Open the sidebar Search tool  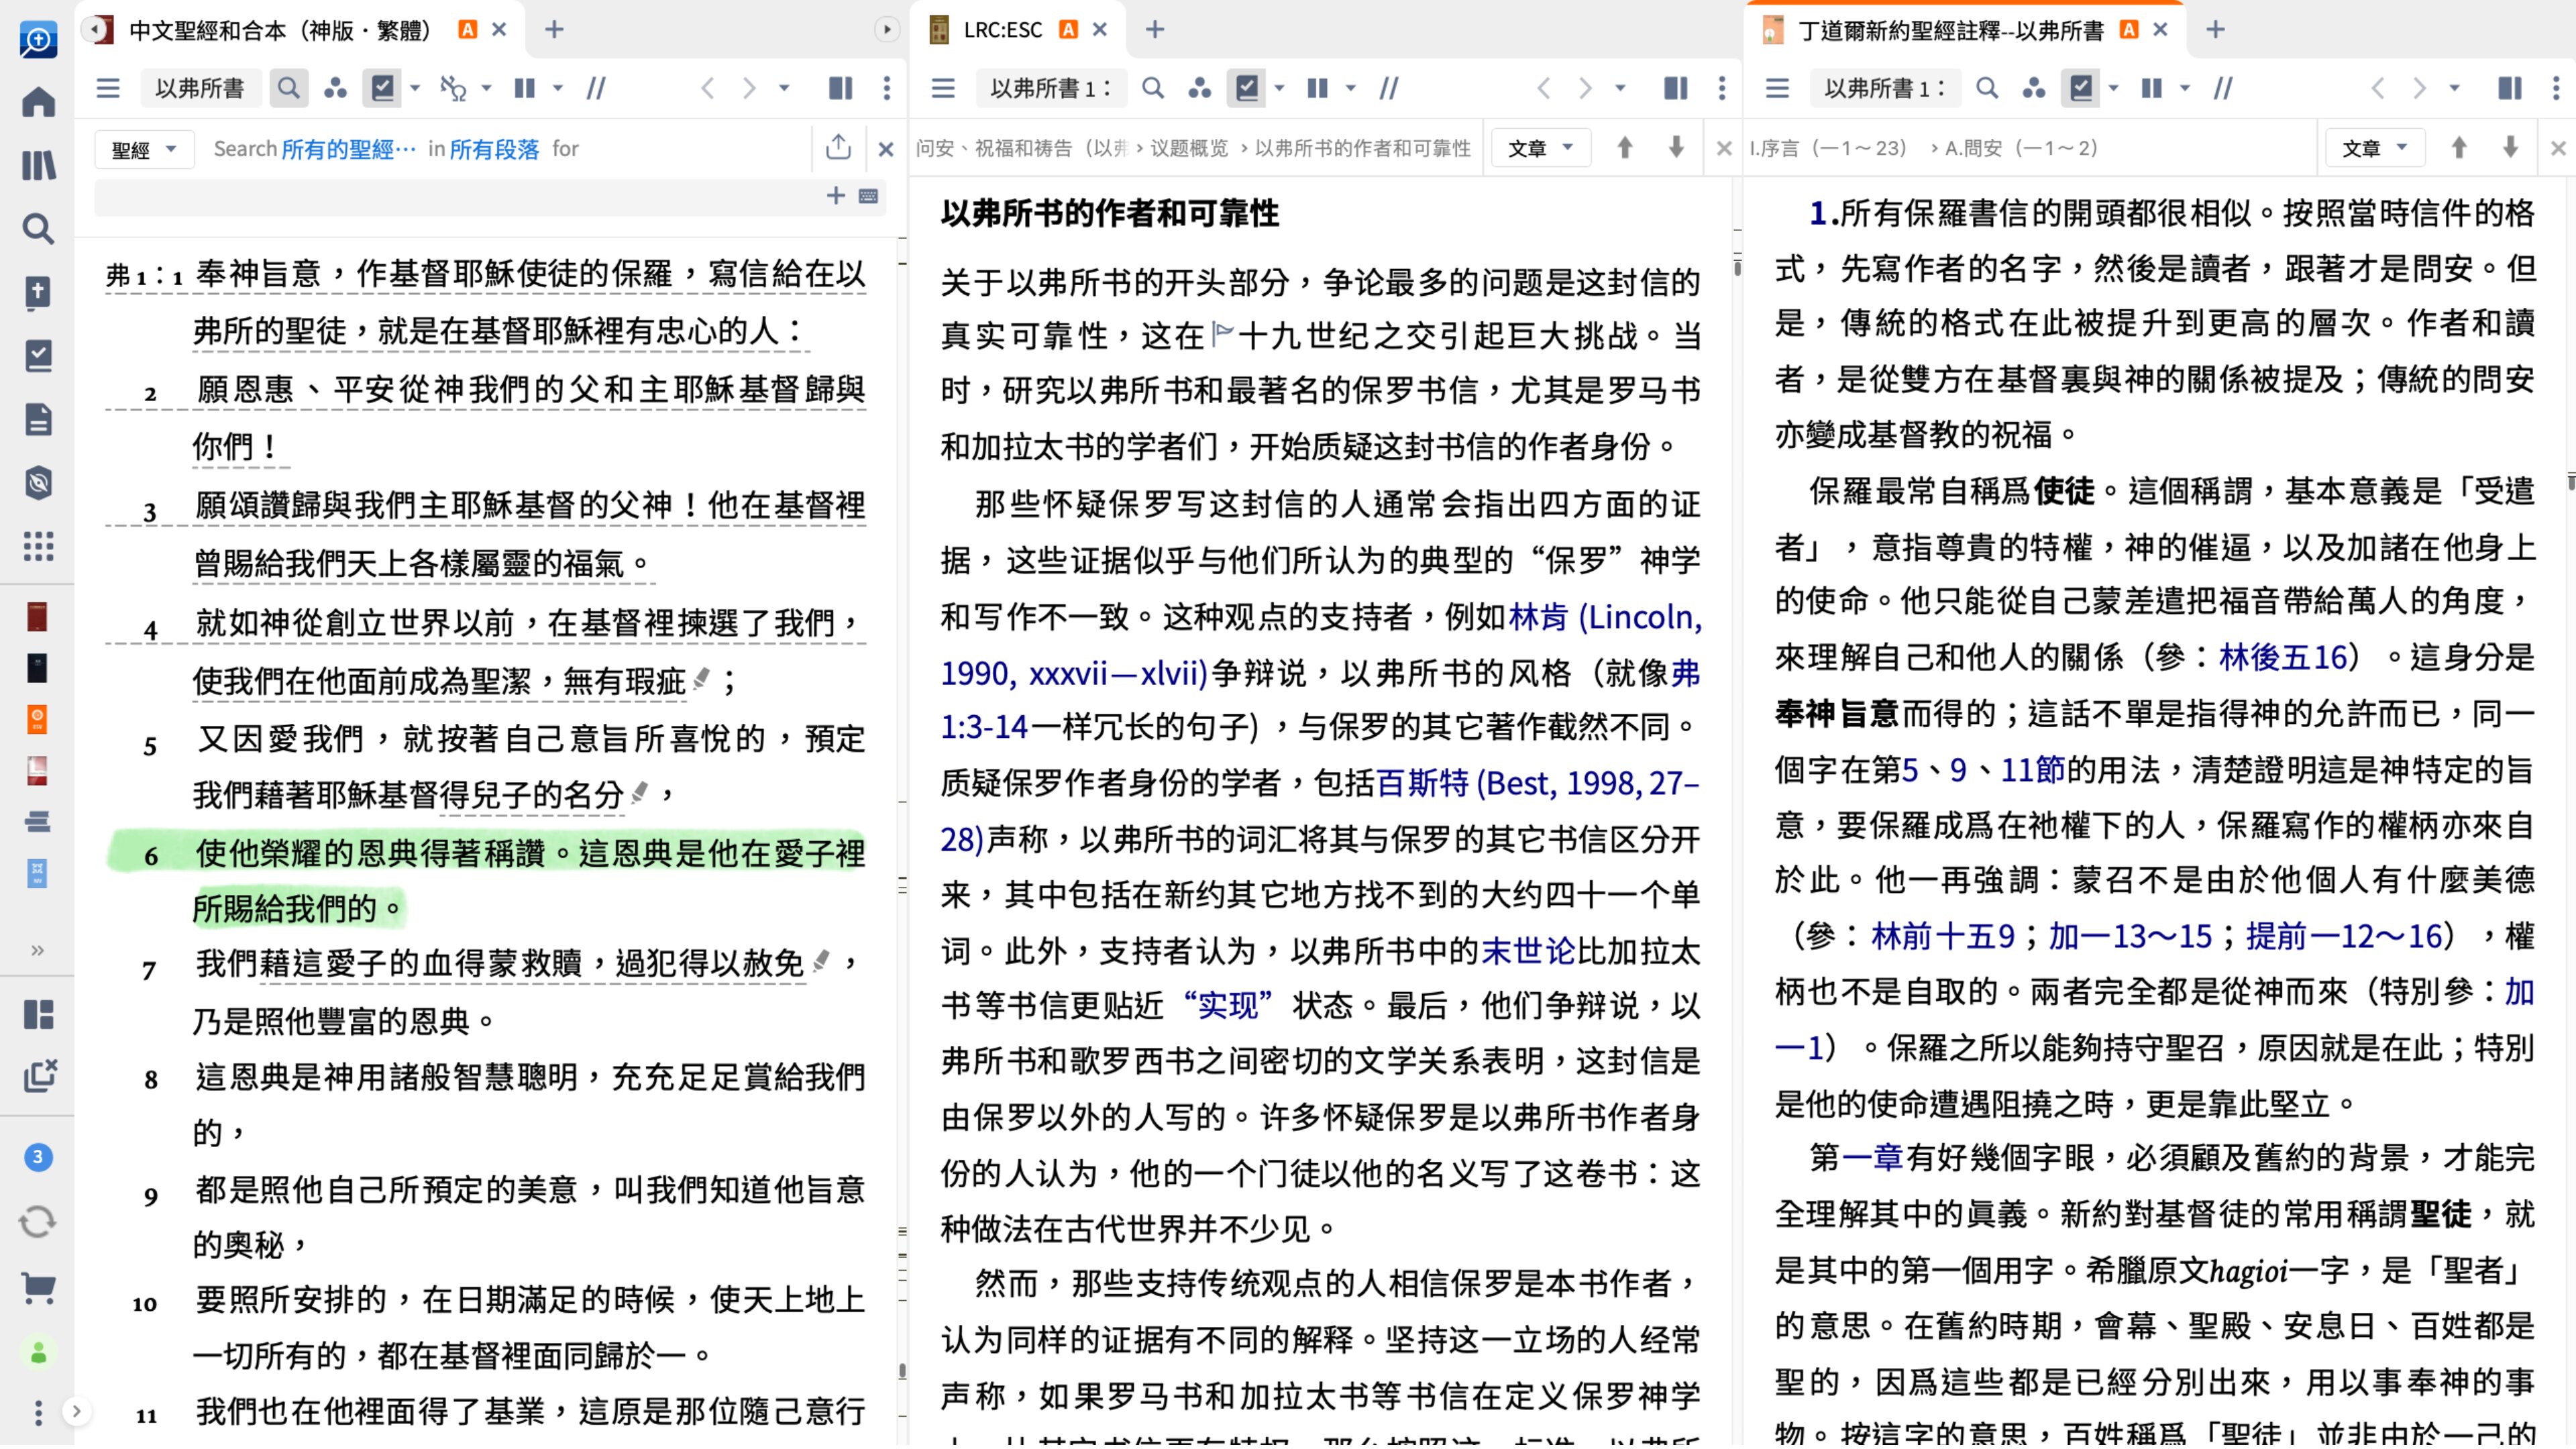[38, 229]
